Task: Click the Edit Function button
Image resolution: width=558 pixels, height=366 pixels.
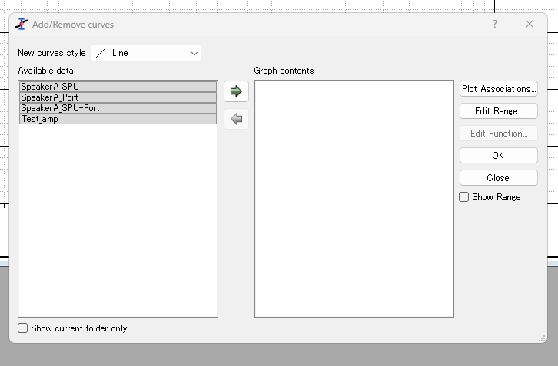Action: 498,134
